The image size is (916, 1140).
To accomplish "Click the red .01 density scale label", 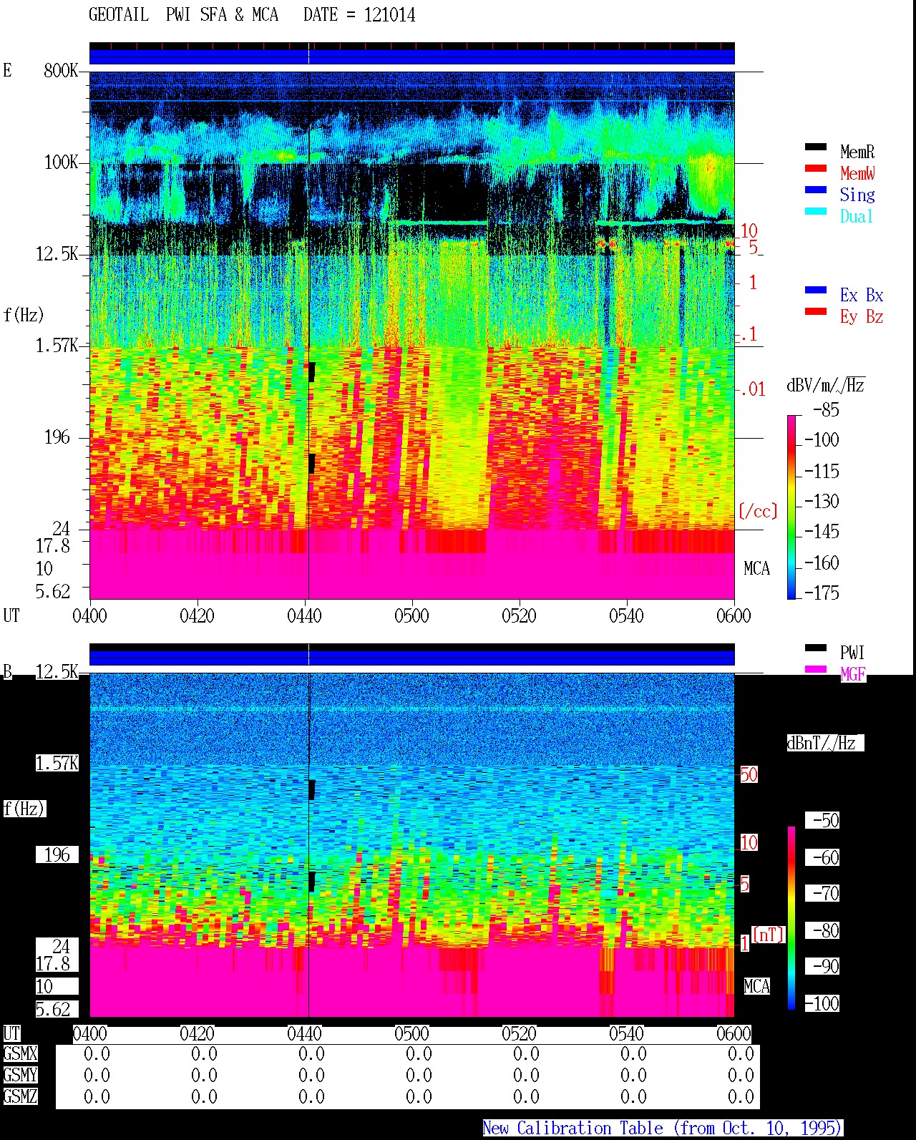I will coord(751,390).
